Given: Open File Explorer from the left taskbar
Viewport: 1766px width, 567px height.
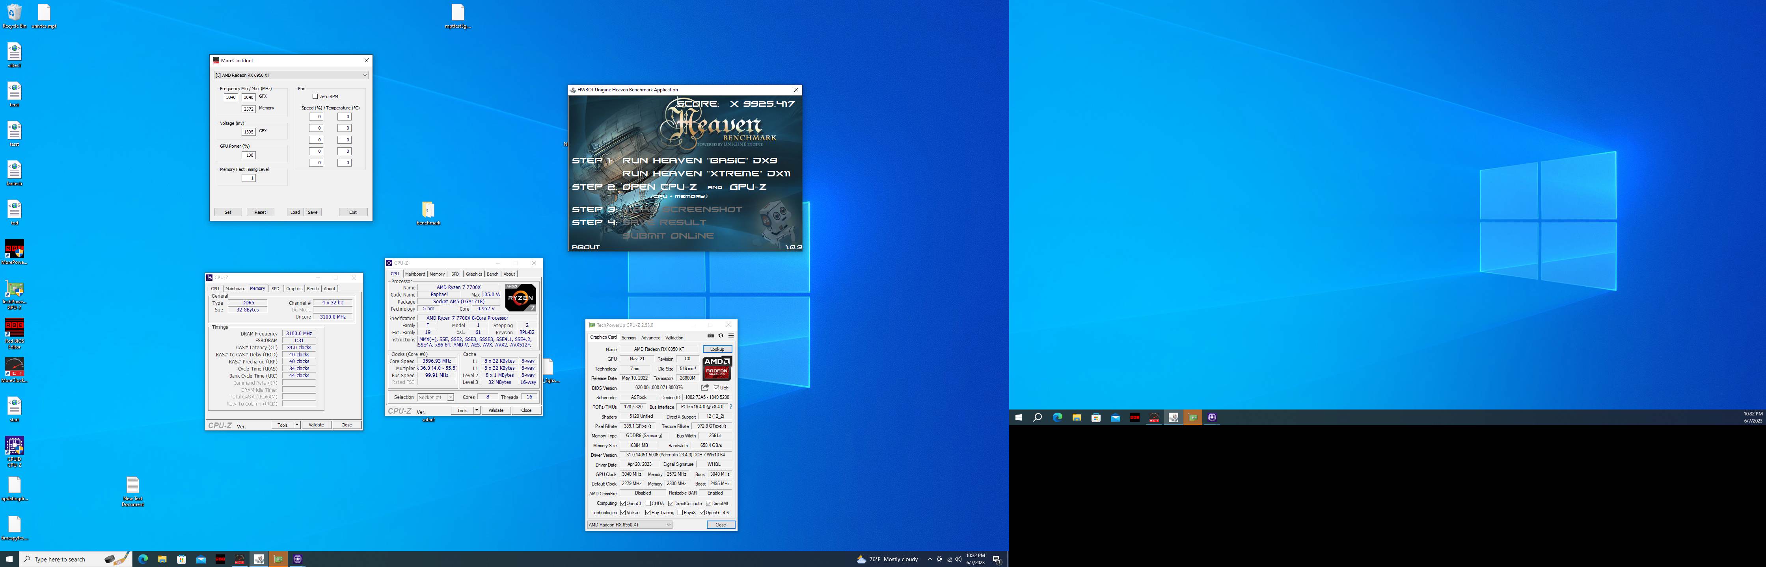Looking at the screenshot, I should [x=162, y=559].
